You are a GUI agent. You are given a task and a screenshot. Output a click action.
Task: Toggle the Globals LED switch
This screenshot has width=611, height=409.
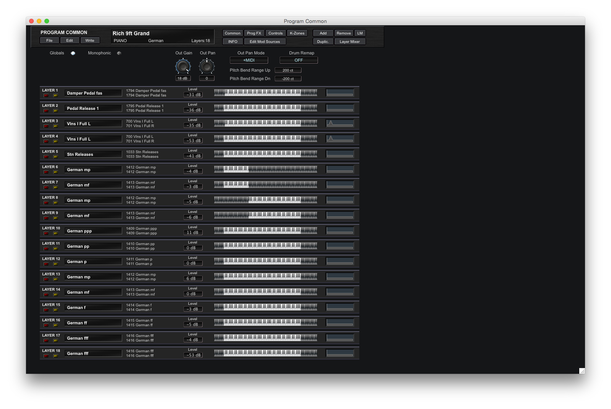click(x=73, y=53)
